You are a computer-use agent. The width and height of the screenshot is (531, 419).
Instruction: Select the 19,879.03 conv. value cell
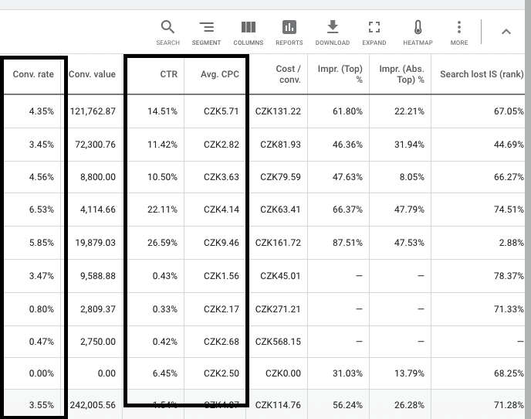(95, 243)
